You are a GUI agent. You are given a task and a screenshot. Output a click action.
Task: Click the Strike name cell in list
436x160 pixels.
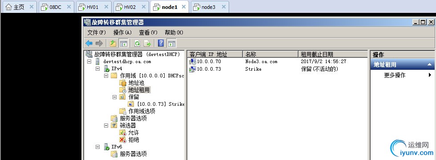253,69
